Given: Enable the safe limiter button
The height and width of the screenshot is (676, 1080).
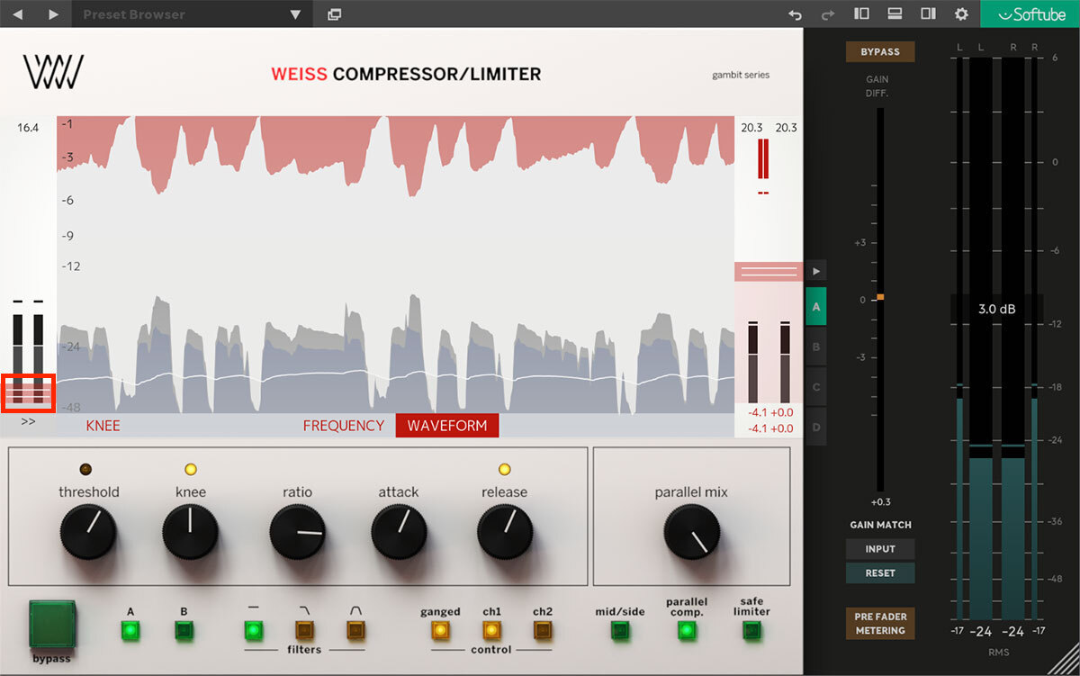Looking at the screenshot, I should pyautogui.click(x=751, y=630).
